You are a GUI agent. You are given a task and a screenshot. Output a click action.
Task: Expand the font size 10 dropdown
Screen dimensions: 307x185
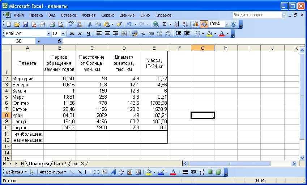tap(63, 34)
